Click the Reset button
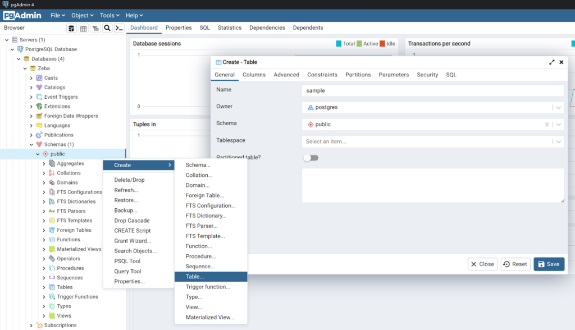This screenshot has height=330, width=575. coord(515,264)
